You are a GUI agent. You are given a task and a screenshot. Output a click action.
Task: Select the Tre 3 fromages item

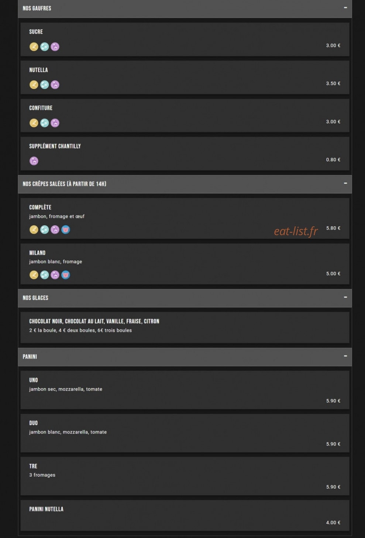click(x=185, y=476)
